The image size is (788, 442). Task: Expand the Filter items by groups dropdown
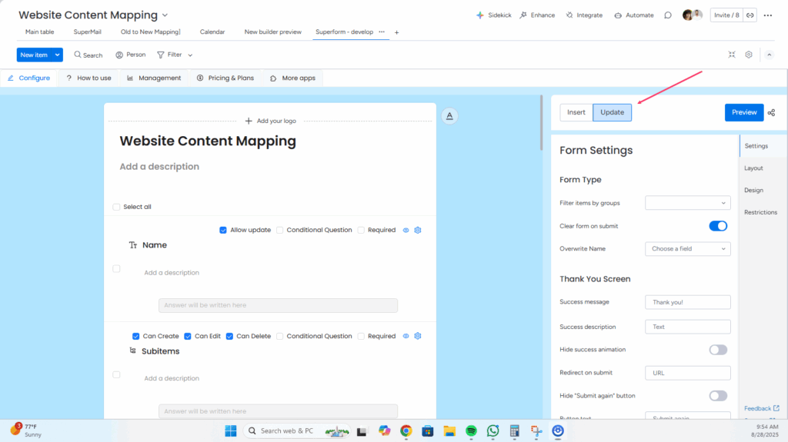tap(687, 203)
